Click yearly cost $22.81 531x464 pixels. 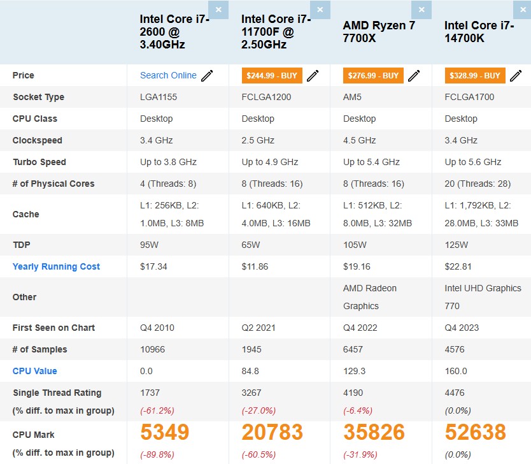(458, 266)
